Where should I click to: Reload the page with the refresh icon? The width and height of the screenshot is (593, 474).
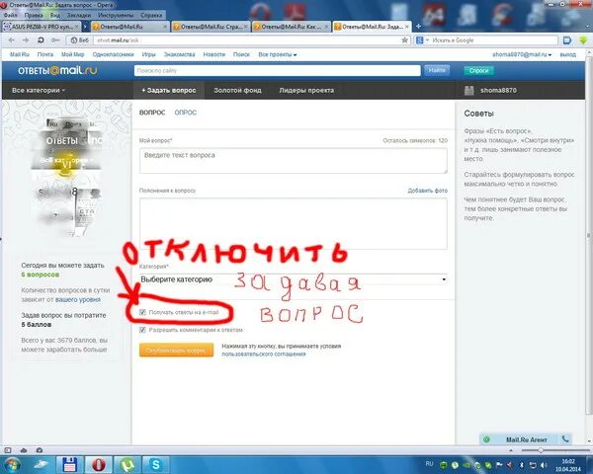coord(41,40)
